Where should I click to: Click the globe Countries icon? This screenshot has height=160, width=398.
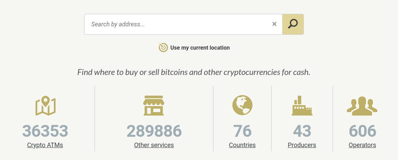pyautogui.click(x=242, y=105)
